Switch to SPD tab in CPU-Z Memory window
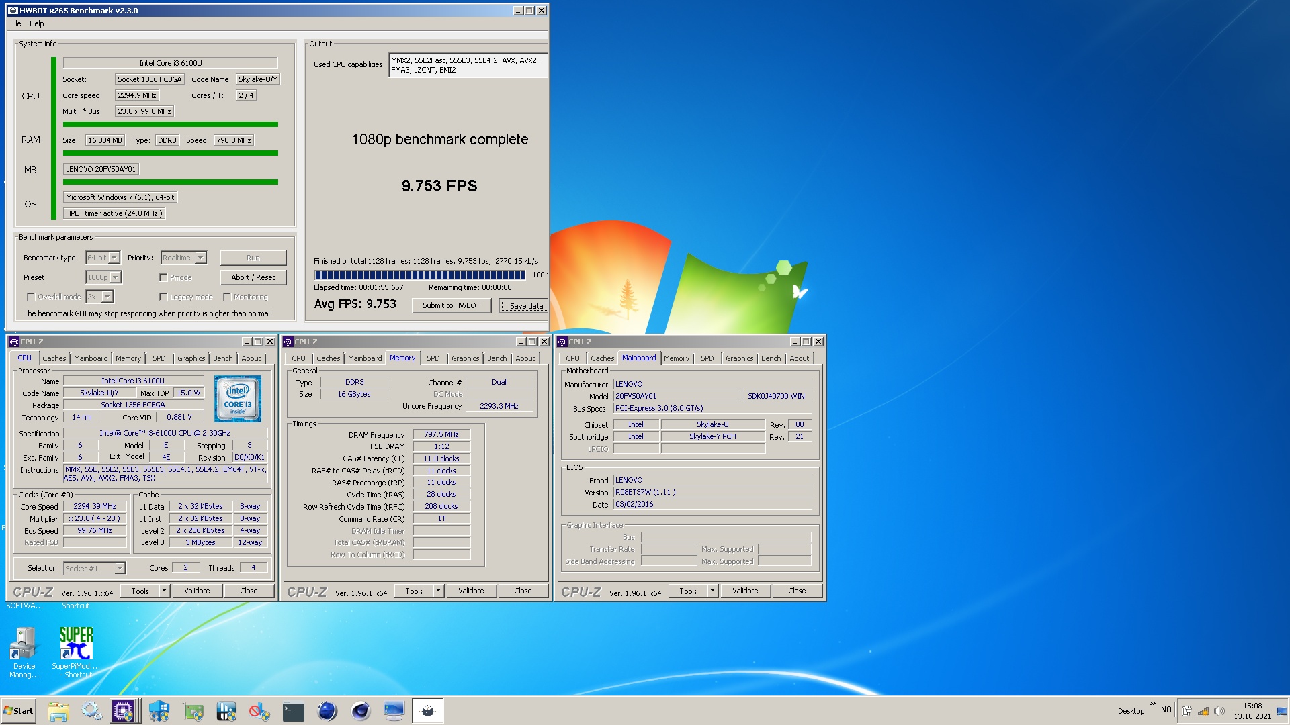The height and width of the screenshot is (725, 1290). coord(433,358)
